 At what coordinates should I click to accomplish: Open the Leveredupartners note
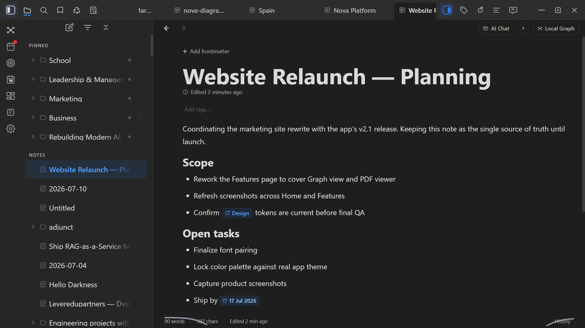[86, 304]
